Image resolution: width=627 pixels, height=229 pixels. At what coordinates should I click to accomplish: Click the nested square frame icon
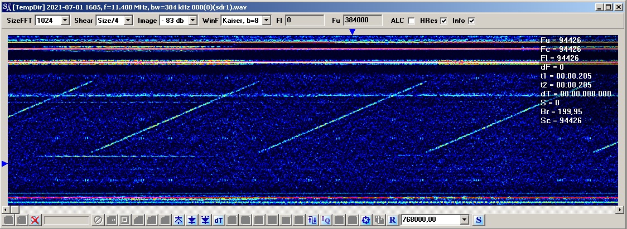click(125, 220)
